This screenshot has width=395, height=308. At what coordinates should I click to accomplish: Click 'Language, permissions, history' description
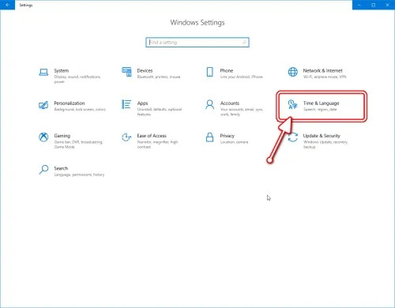pos(79,175)
